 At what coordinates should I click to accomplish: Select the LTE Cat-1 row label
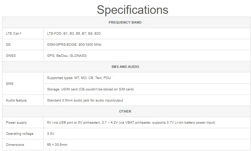(14, 34)
